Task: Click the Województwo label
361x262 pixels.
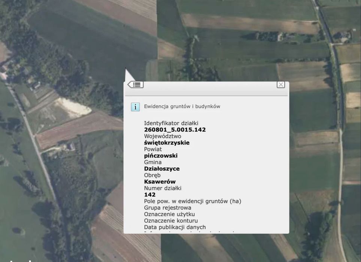Action: click(163, 136)
